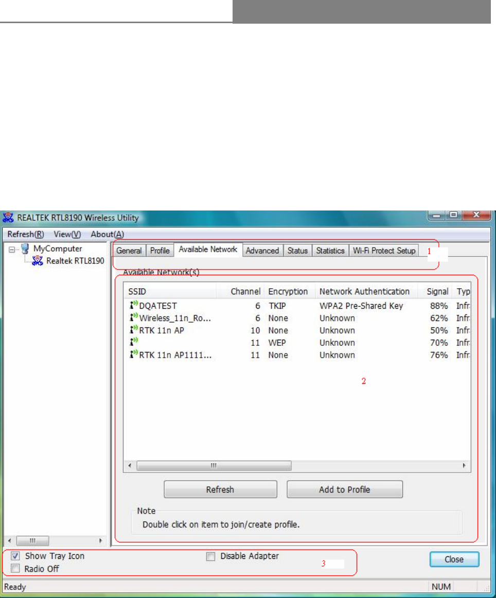This screenshot has width=496, height=598.
Task: Sort by SSID column header
Action: click(170, 291)
